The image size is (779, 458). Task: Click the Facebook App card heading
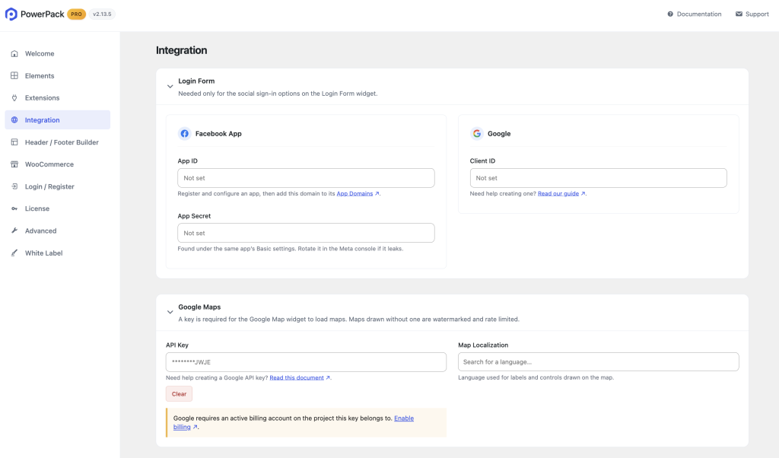(218, 134)
